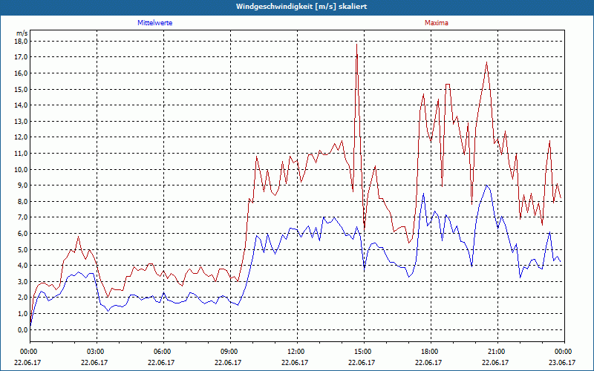Image resolution: width=594 pixels, height=371 pixels.
Task: Click the 5,0 y-axis value
Action: pyautogui.click(x=23, y=249)
